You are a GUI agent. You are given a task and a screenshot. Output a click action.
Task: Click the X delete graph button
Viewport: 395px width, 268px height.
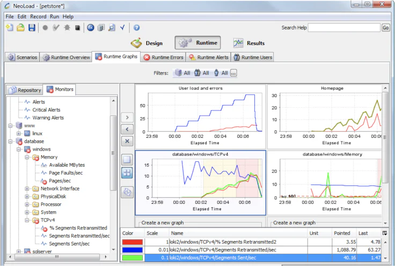[x=127, y=141]
